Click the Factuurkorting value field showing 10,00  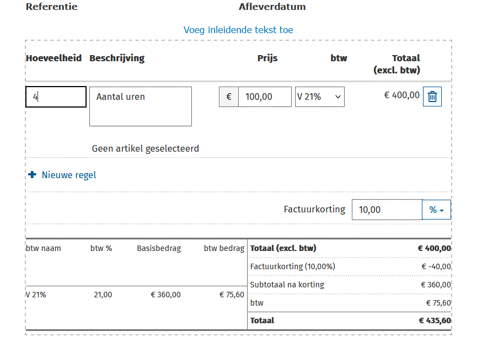click(x=387, y=209)
